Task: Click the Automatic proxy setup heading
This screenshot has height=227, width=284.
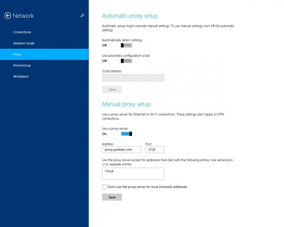Action: click(130, 16)
